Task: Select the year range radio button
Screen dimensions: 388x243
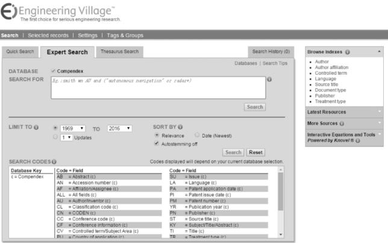Action: (x=55, y=128)
